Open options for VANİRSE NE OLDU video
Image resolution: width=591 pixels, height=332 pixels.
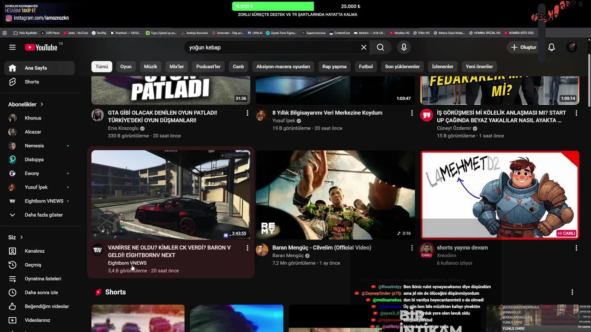pos(247,248)
